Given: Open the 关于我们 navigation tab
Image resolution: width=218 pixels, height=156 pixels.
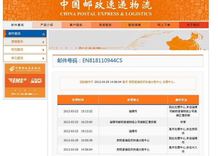Looking at the screenshot, I should click(x=193, y=25).
